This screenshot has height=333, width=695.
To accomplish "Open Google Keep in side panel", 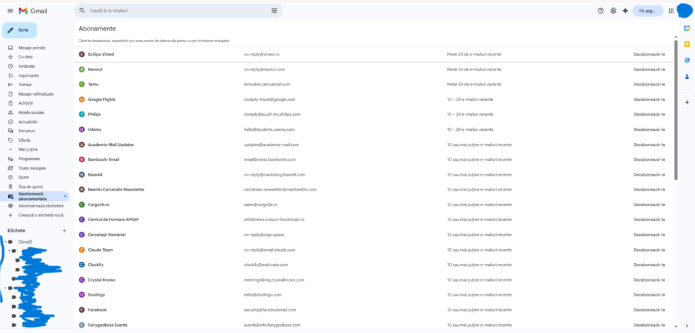I will pyautogui.click(x=687, y=44).
